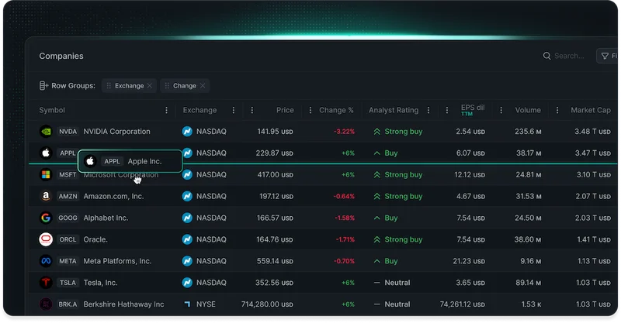This screenshot has width=621, height=323.
Task: Click the Oracle logo icon
Action: point(45,240)
